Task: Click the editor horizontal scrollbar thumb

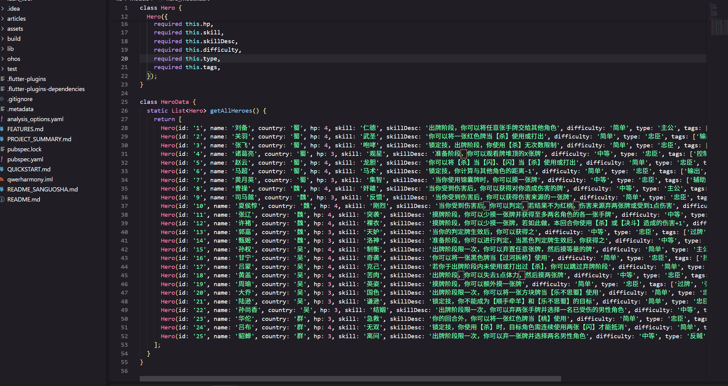Action: click(350, 378)
